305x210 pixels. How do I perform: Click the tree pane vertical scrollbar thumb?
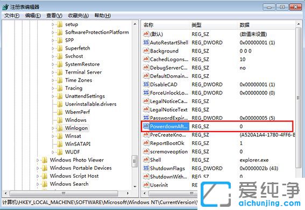tap(134, 161)
